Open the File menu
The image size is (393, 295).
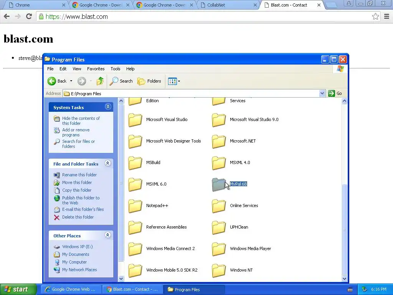[x=50, y=69]
